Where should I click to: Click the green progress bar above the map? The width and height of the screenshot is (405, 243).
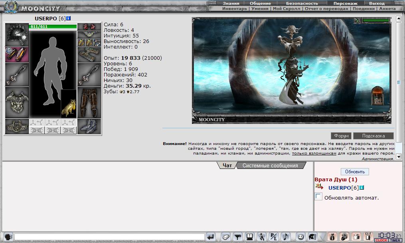(376, 20)
